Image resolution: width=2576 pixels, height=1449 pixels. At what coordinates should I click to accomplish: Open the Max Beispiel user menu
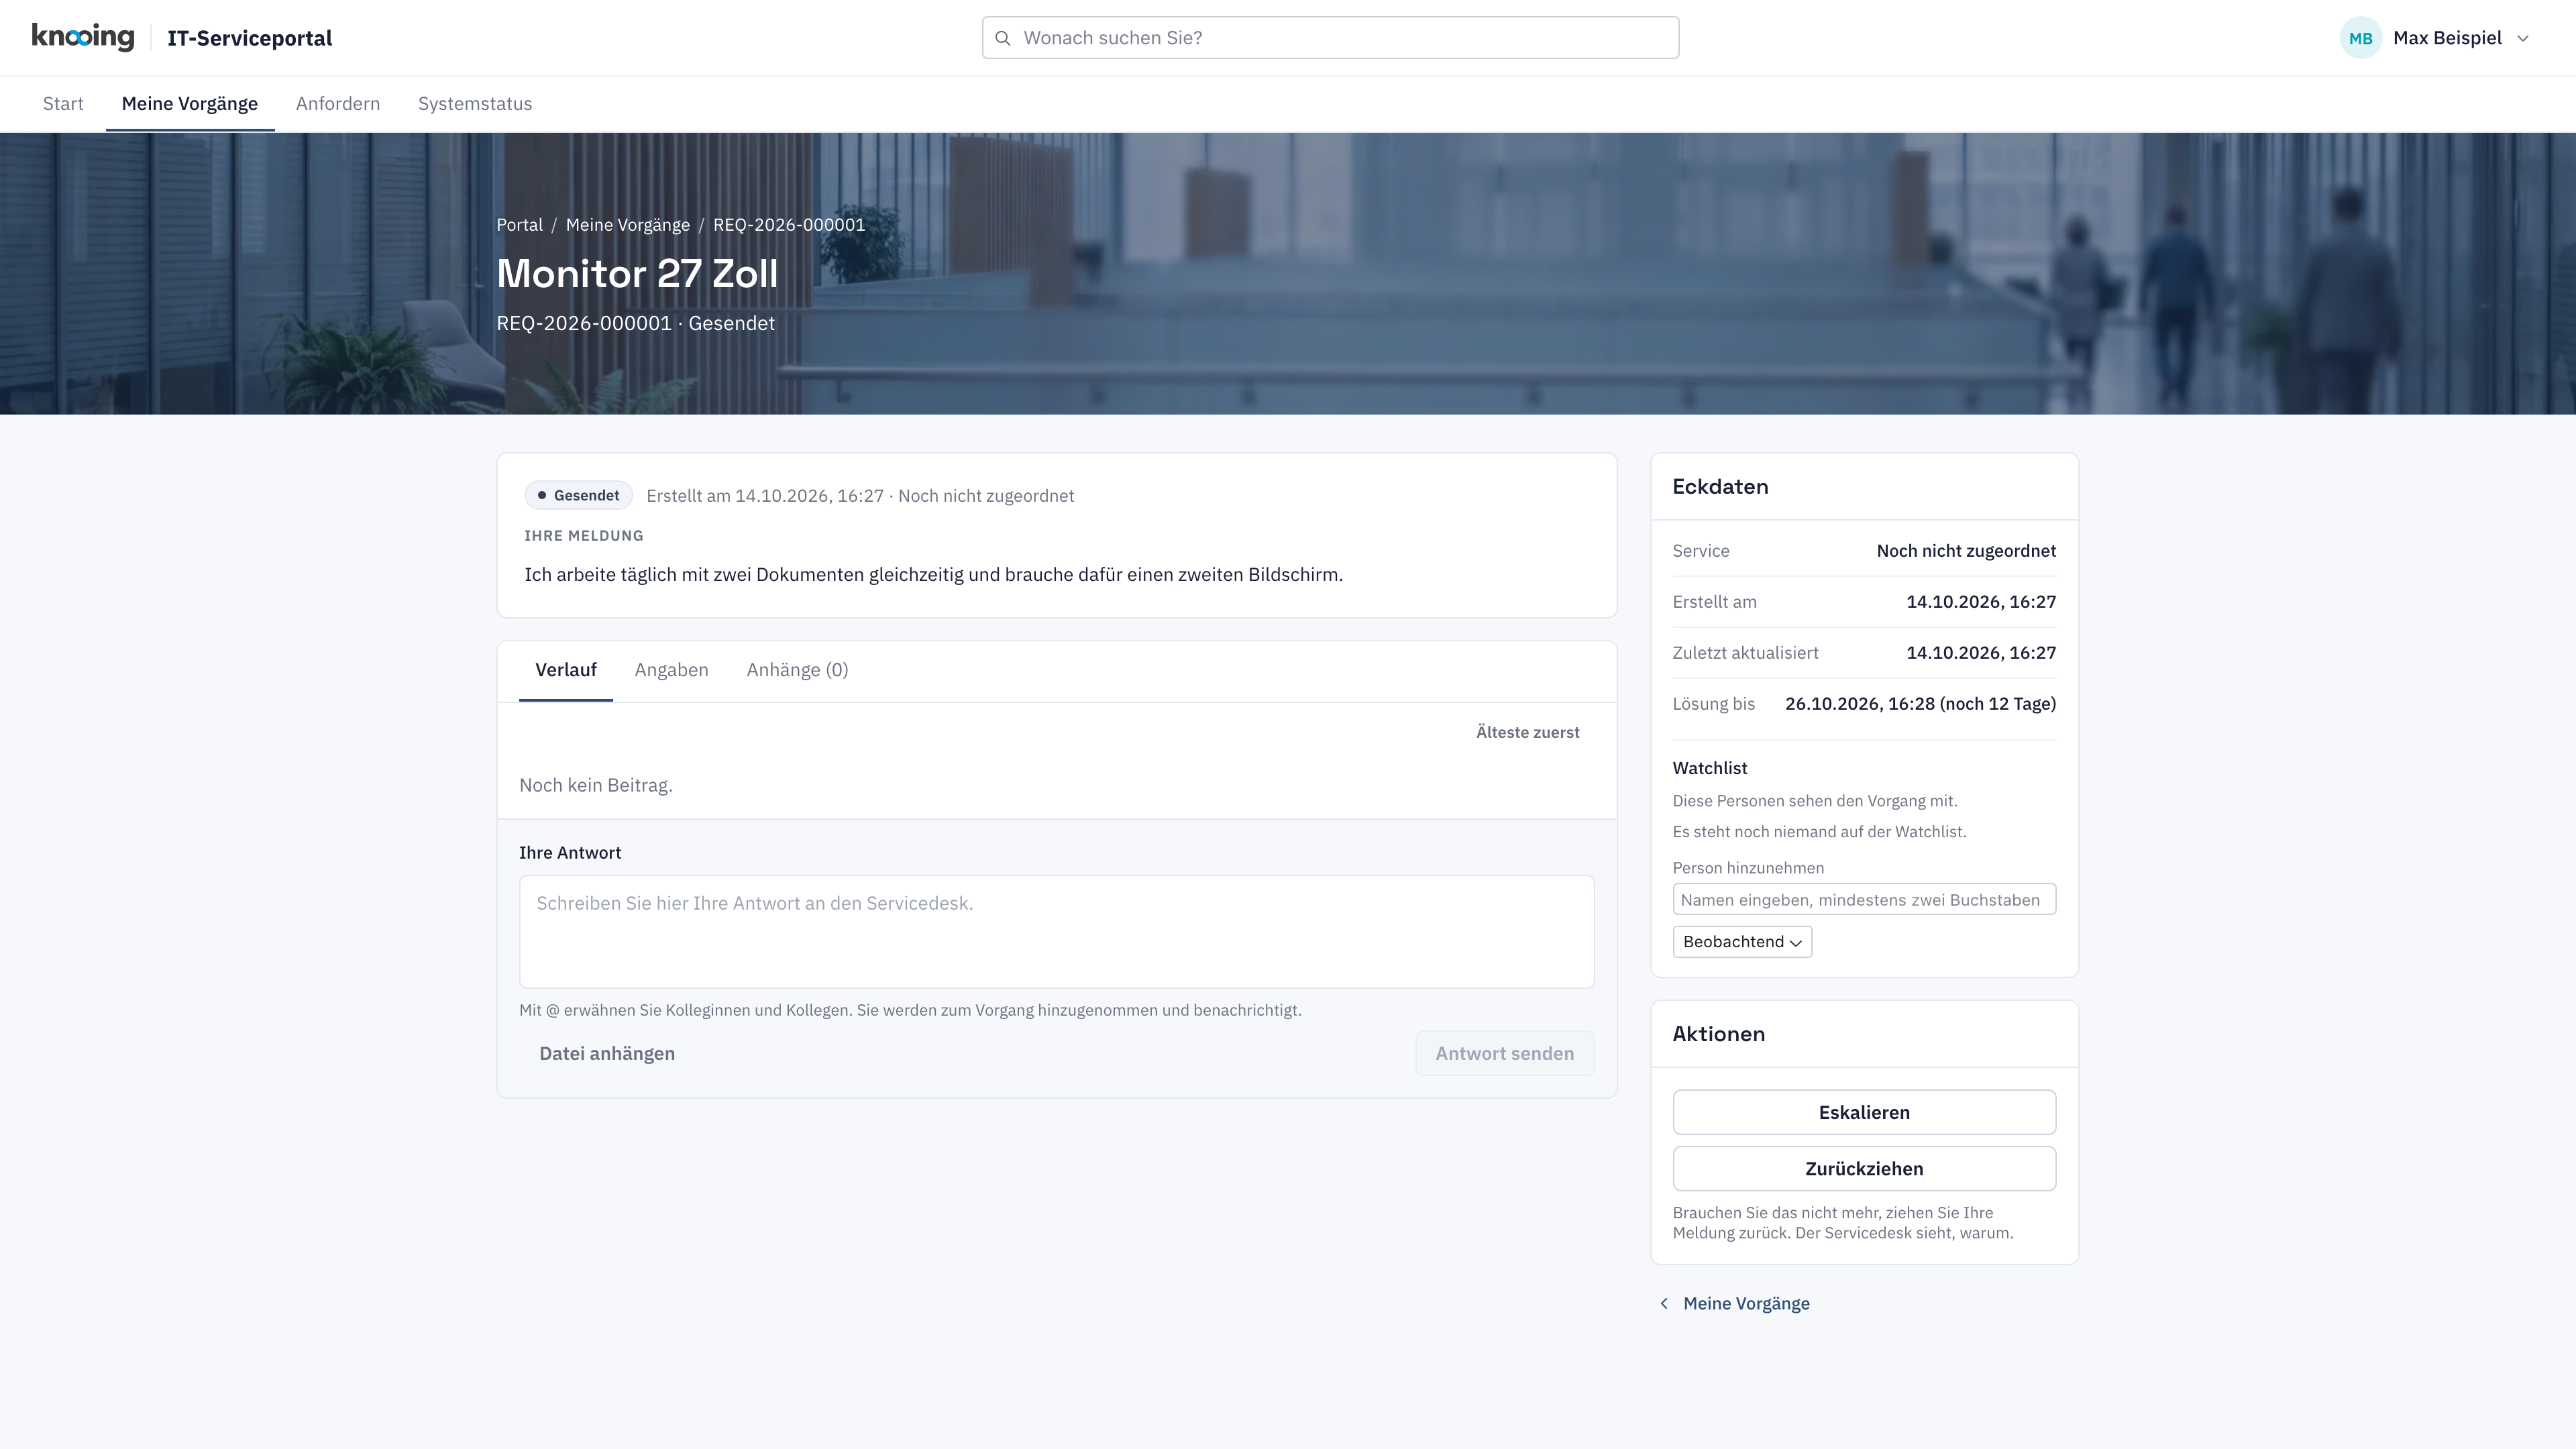click(x=2436, y=38)
